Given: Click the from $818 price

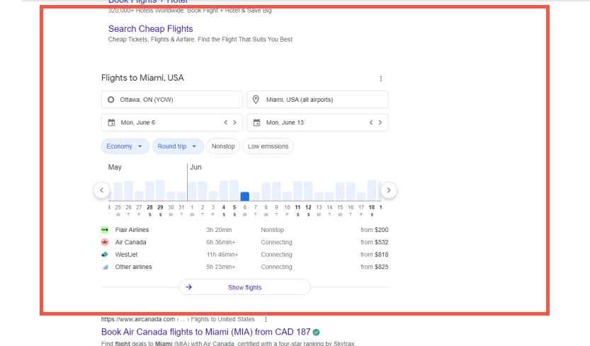Looking at the screenshot, I should point(375,255).
